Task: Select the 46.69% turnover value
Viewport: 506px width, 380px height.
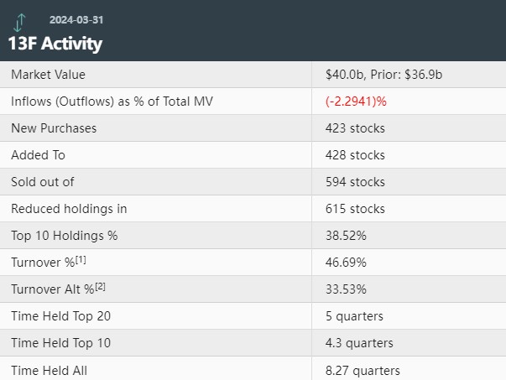Action: (346, 263)
